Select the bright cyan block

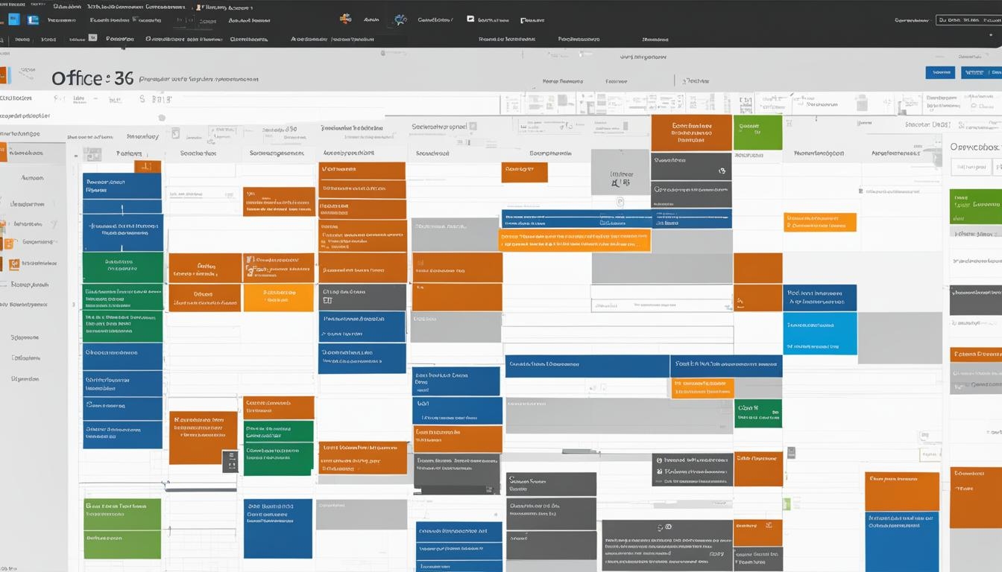coord(820,333)
